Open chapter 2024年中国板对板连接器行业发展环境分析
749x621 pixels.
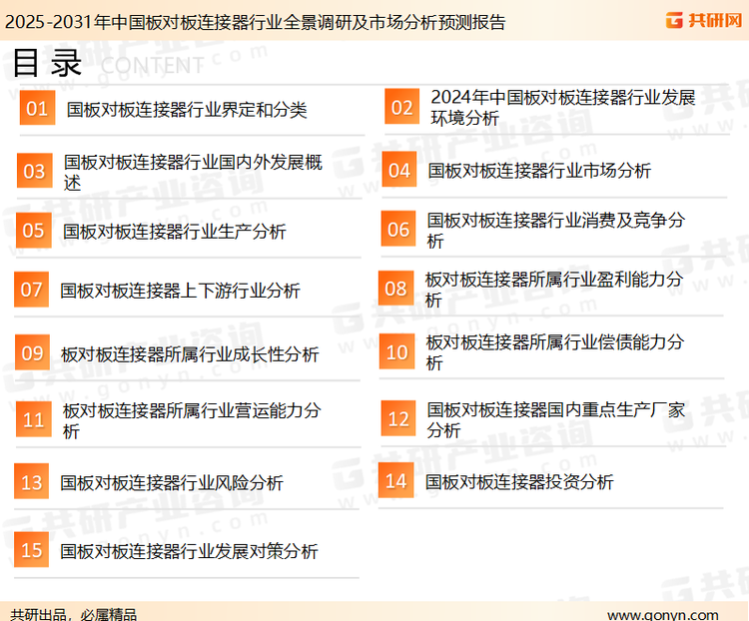click(x=562, y=108)
